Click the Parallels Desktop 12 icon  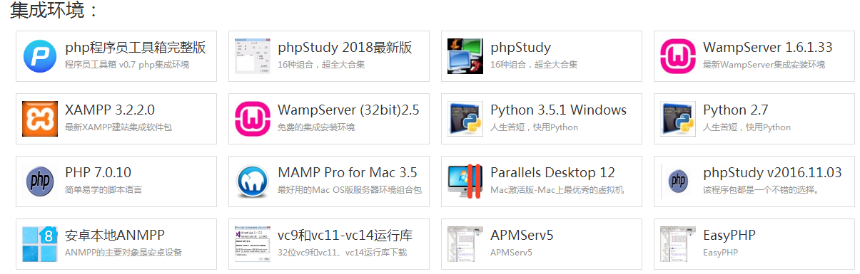(465, 181)
